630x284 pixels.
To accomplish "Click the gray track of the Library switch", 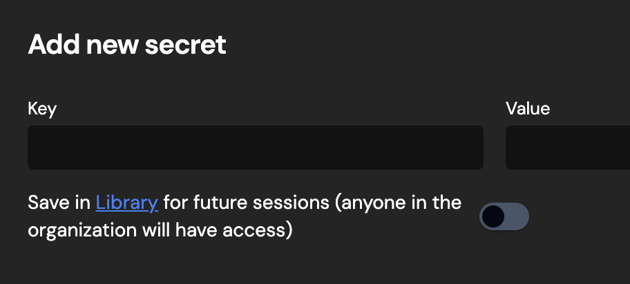I will [517, 216].
